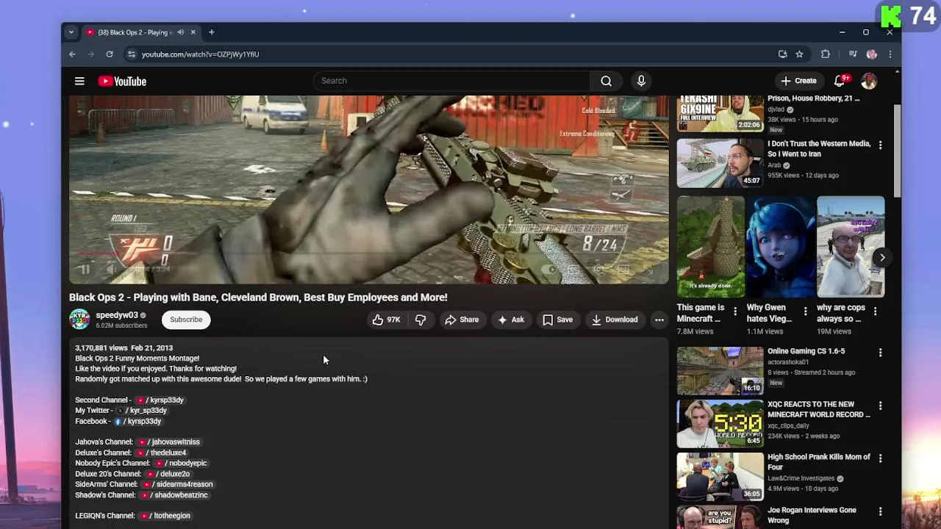The width and height of the screenshot is (941, 529).
Task: Open Chrome three-dot menu
Action: coord(890,54)
